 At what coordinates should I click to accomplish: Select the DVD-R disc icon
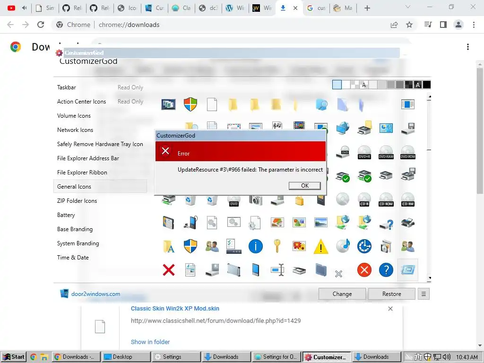(x=364, y=152)
